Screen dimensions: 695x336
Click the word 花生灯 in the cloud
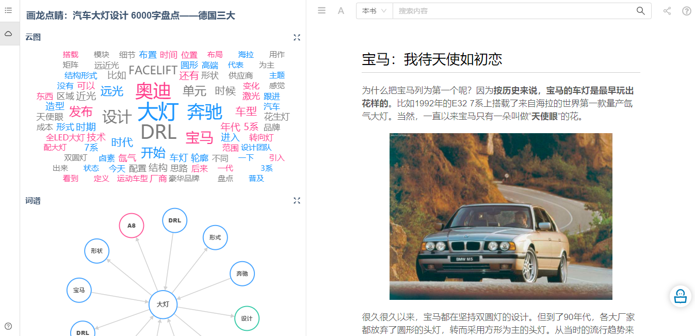click(x=277, y=117)
